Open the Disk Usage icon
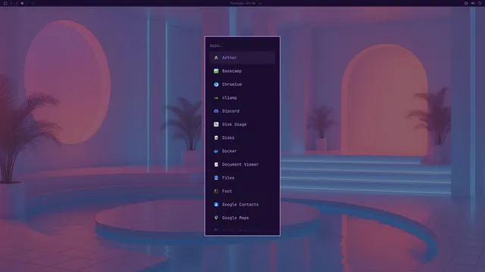485x272 pixels. [x=216, y=124]
